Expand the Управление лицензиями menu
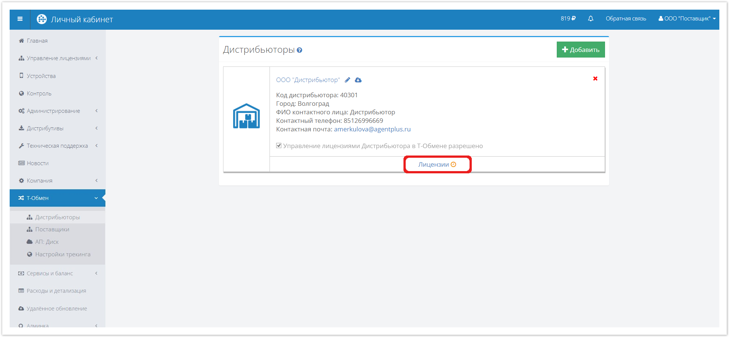 (58, 58)
